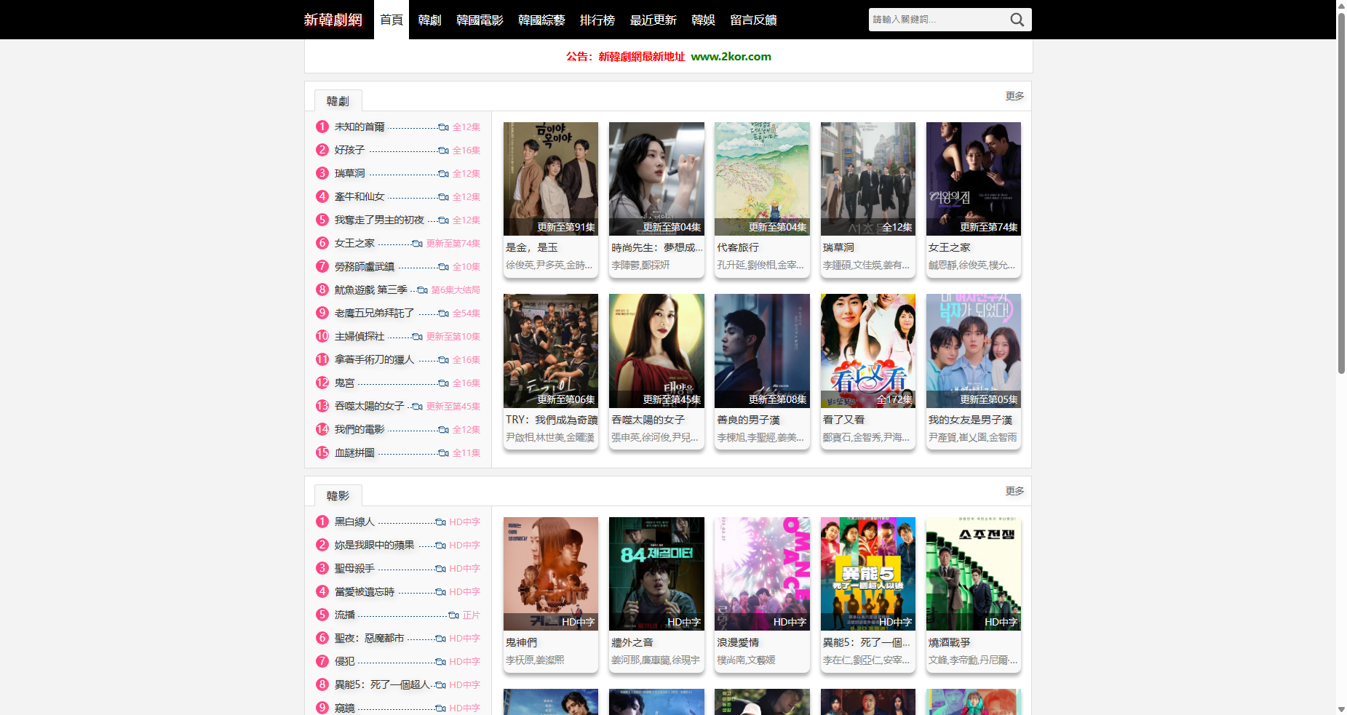1347x715 pixels.
Task: Click the camera icon beside 勞務師盧武鎮
Action: tap(443, 267)
